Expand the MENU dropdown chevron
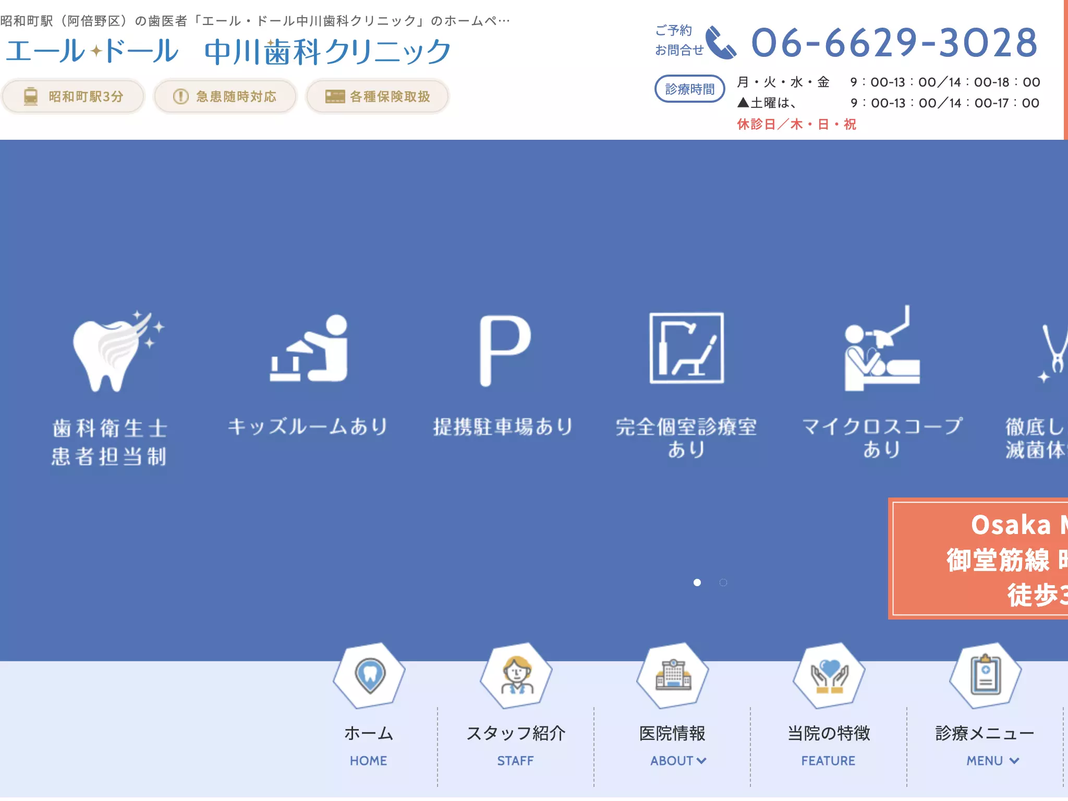Screen dimensions: 1068x801 click(x=1014, y=761)
